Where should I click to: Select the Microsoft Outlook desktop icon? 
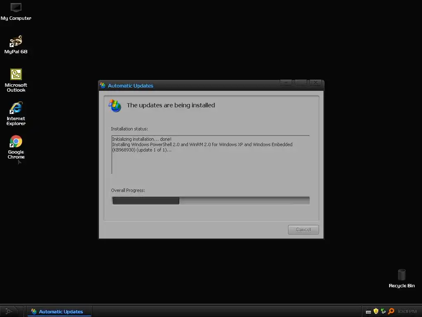point(16,80)
